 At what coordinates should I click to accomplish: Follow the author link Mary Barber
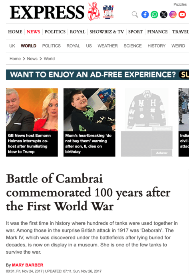tap(28, 265)
